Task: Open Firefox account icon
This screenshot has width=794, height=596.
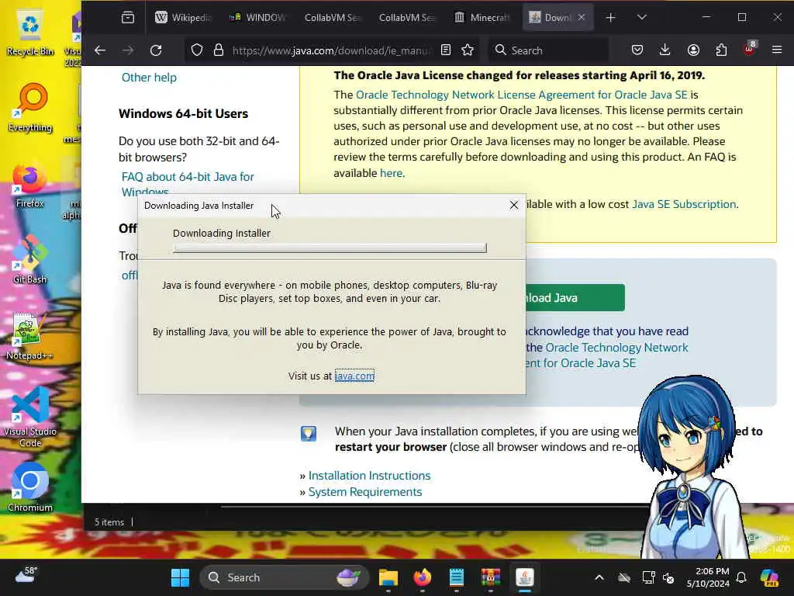Action: click(x=693, y=50)
